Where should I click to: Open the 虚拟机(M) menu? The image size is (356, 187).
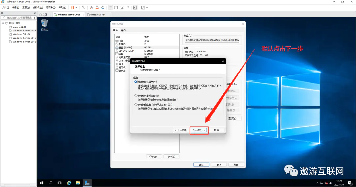pos(38,8)
